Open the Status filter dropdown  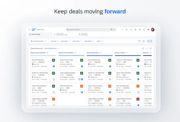[x=100, y=41]
